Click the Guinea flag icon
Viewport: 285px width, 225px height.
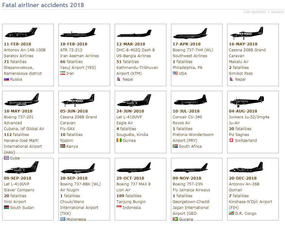[x=119, y=140]
